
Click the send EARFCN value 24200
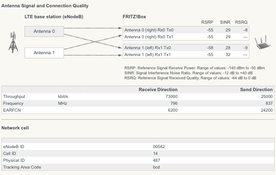pos(267,110)
